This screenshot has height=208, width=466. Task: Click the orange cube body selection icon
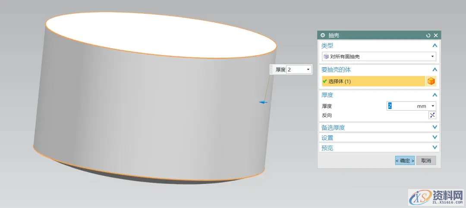click(431, 81)
